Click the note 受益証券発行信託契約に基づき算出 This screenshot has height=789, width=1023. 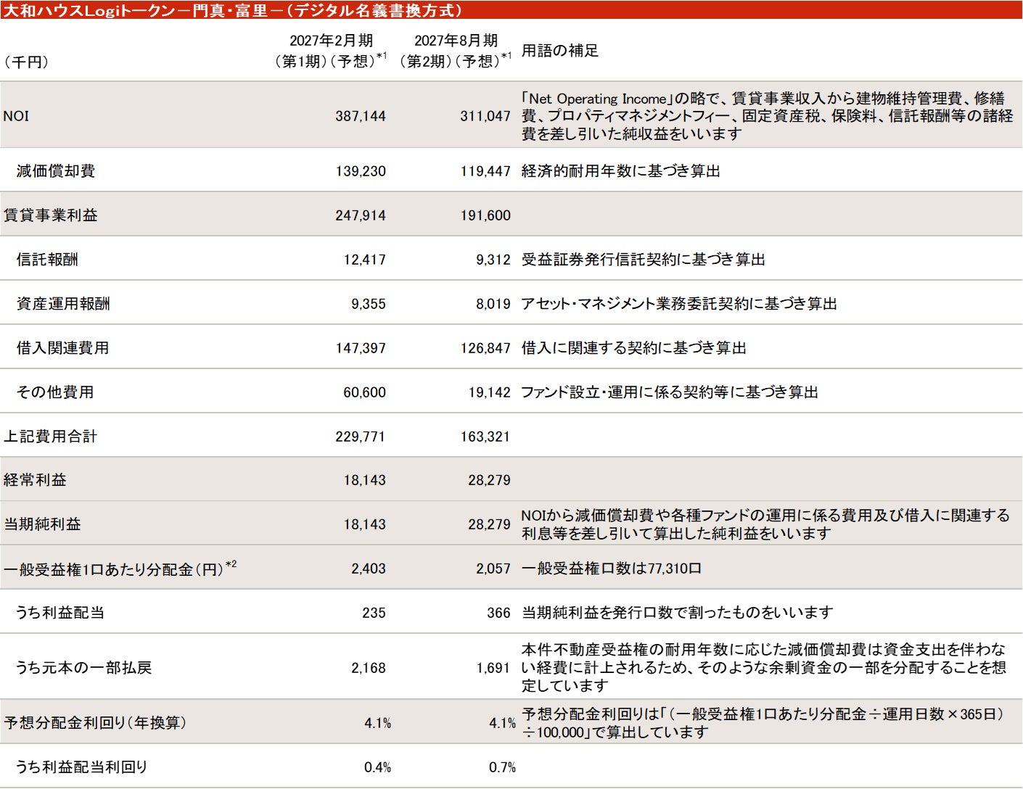[x=644, y=260]
